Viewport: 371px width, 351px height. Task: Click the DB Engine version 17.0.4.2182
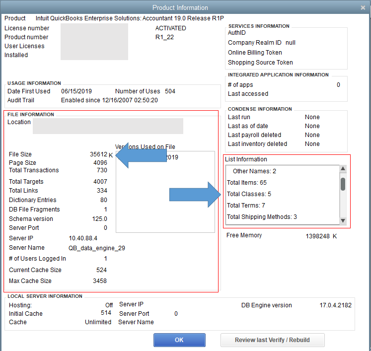(336, 305)
